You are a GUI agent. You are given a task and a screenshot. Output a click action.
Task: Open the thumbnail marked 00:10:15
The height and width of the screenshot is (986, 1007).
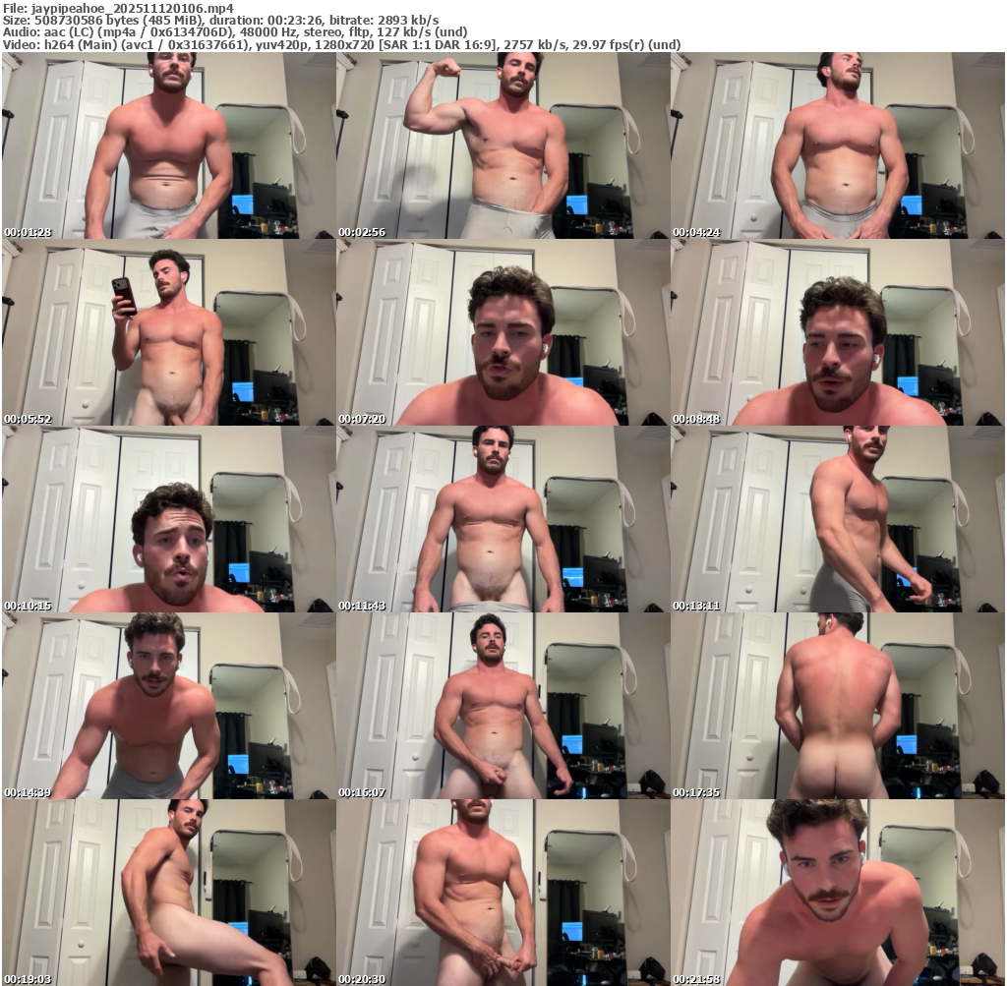pos(168,519)
